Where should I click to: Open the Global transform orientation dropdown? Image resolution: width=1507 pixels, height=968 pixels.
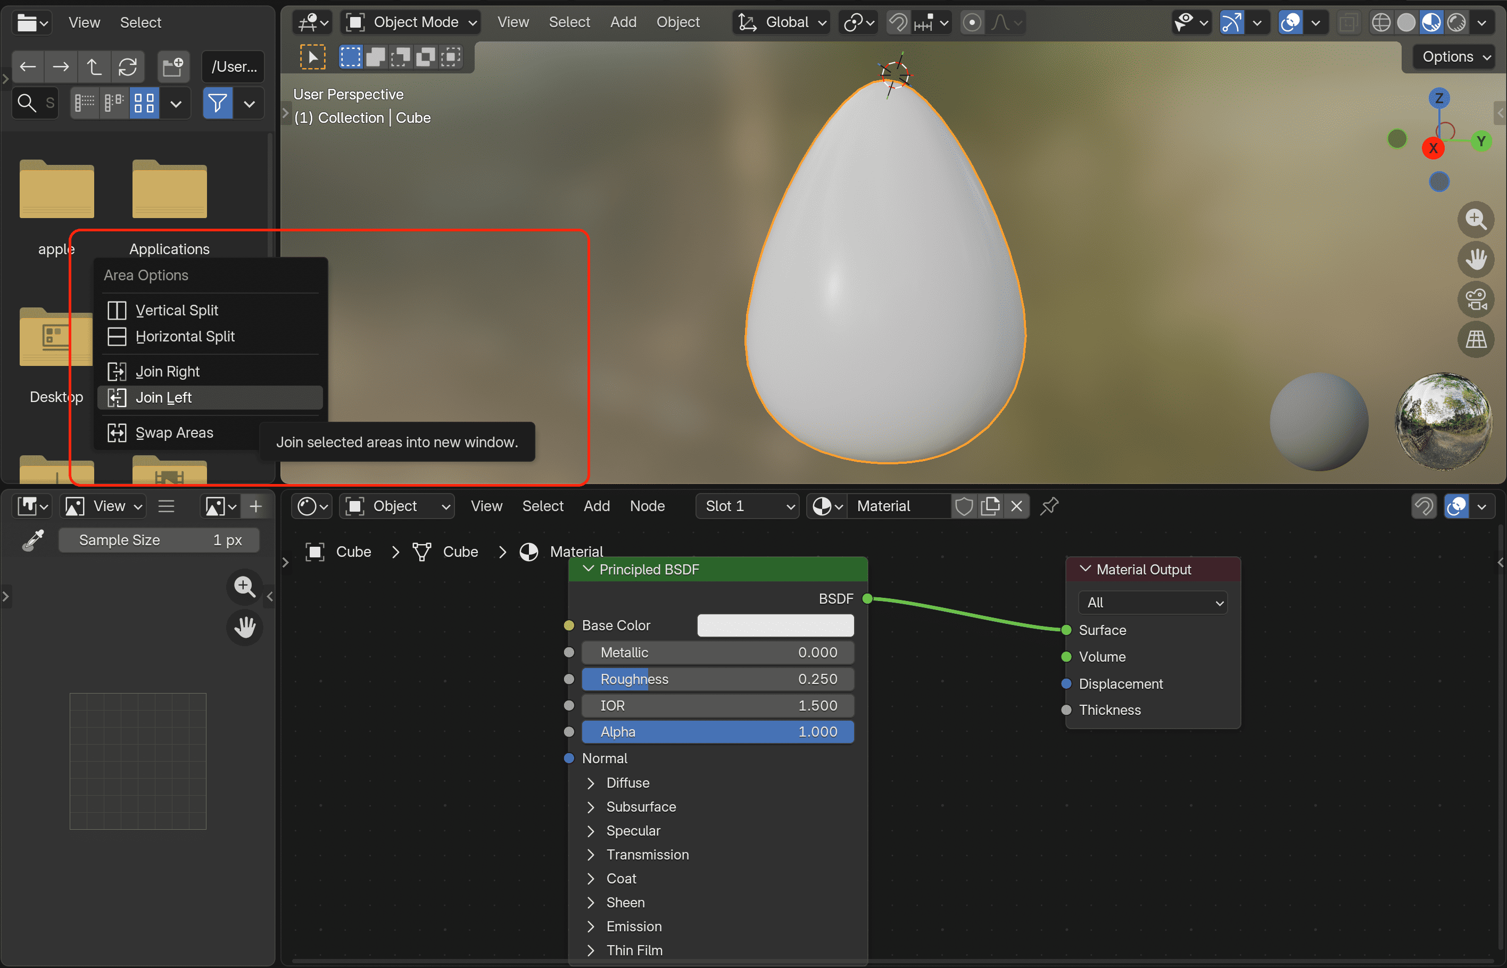click(x=782, y=23)
